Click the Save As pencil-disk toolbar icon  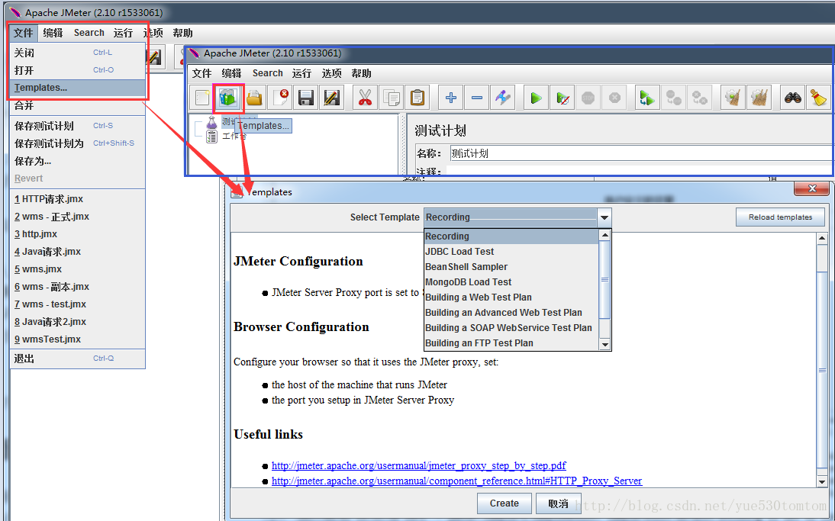[332, 98]
